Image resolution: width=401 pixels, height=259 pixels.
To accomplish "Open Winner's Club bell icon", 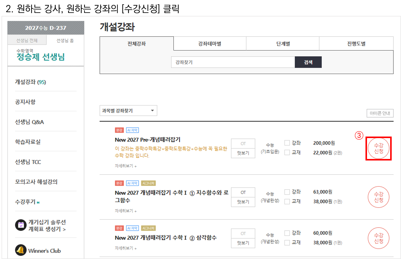I will [21, 250].
